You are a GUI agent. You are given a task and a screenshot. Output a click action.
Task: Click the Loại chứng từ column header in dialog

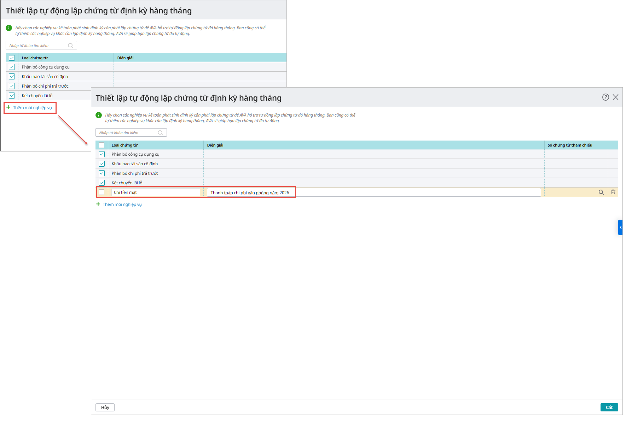click(x=124, y=145)
